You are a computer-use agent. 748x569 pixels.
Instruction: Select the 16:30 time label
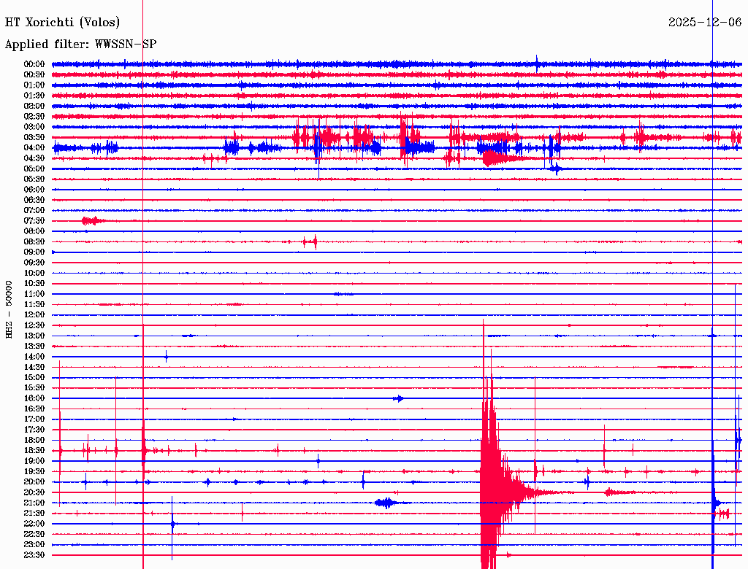point(34,409)
